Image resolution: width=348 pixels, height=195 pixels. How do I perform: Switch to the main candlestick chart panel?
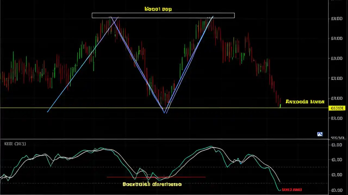coord(163,68)
